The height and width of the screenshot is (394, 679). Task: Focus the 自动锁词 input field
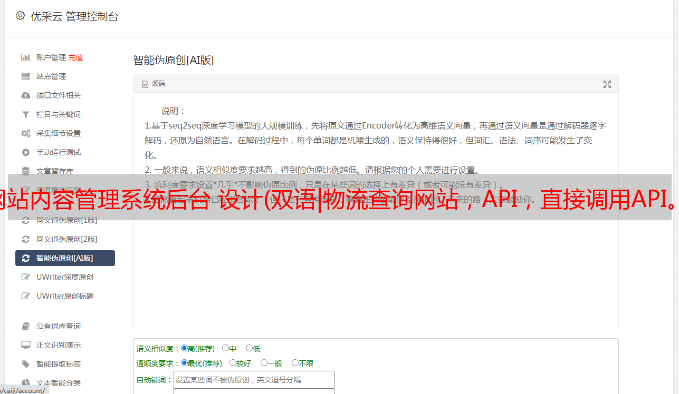point(254,380)
